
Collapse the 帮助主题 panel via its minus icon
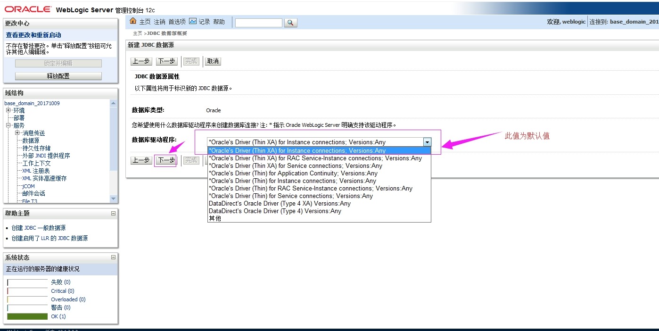tap(113, 214)
